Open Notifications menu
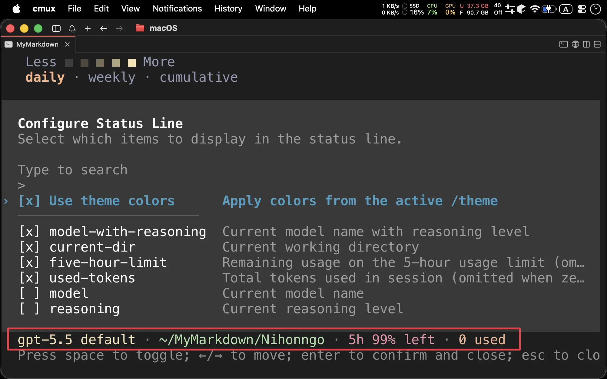This screenshot has height=379, width=607. 177,9
